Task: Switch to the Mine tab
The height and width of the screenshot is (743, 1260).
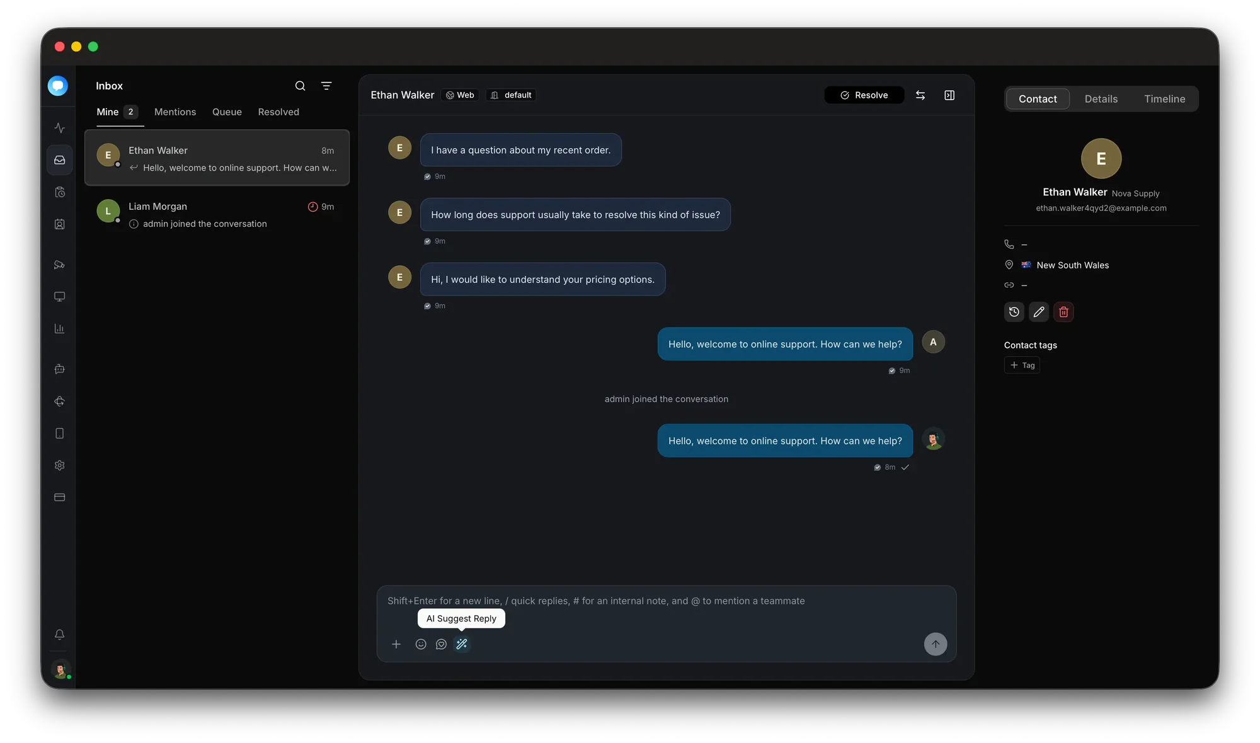Action: [117, 112]
